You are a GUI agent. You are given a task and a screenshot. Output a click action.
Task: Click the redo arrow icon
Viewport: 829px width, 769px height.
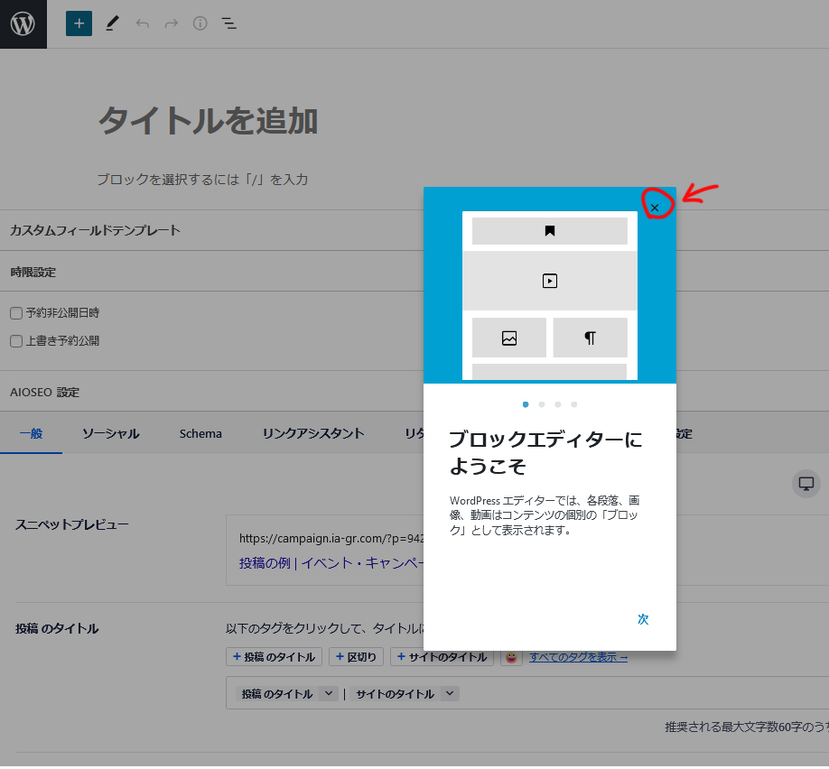pyautogui.click(x=171, y=23)
